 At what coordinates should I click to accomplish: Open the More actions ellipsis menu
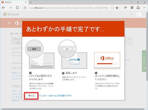pos(144,8)
